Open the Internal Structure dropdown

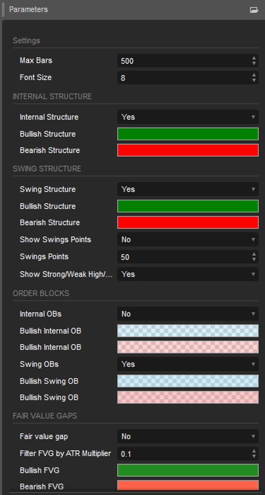[x=187, y=117]
